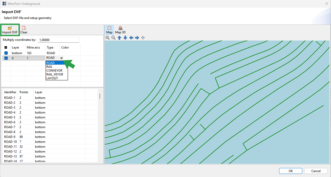Screen dimensions: 331x177
Task: Pan the map down with arrow
Action: coord(125,38)
